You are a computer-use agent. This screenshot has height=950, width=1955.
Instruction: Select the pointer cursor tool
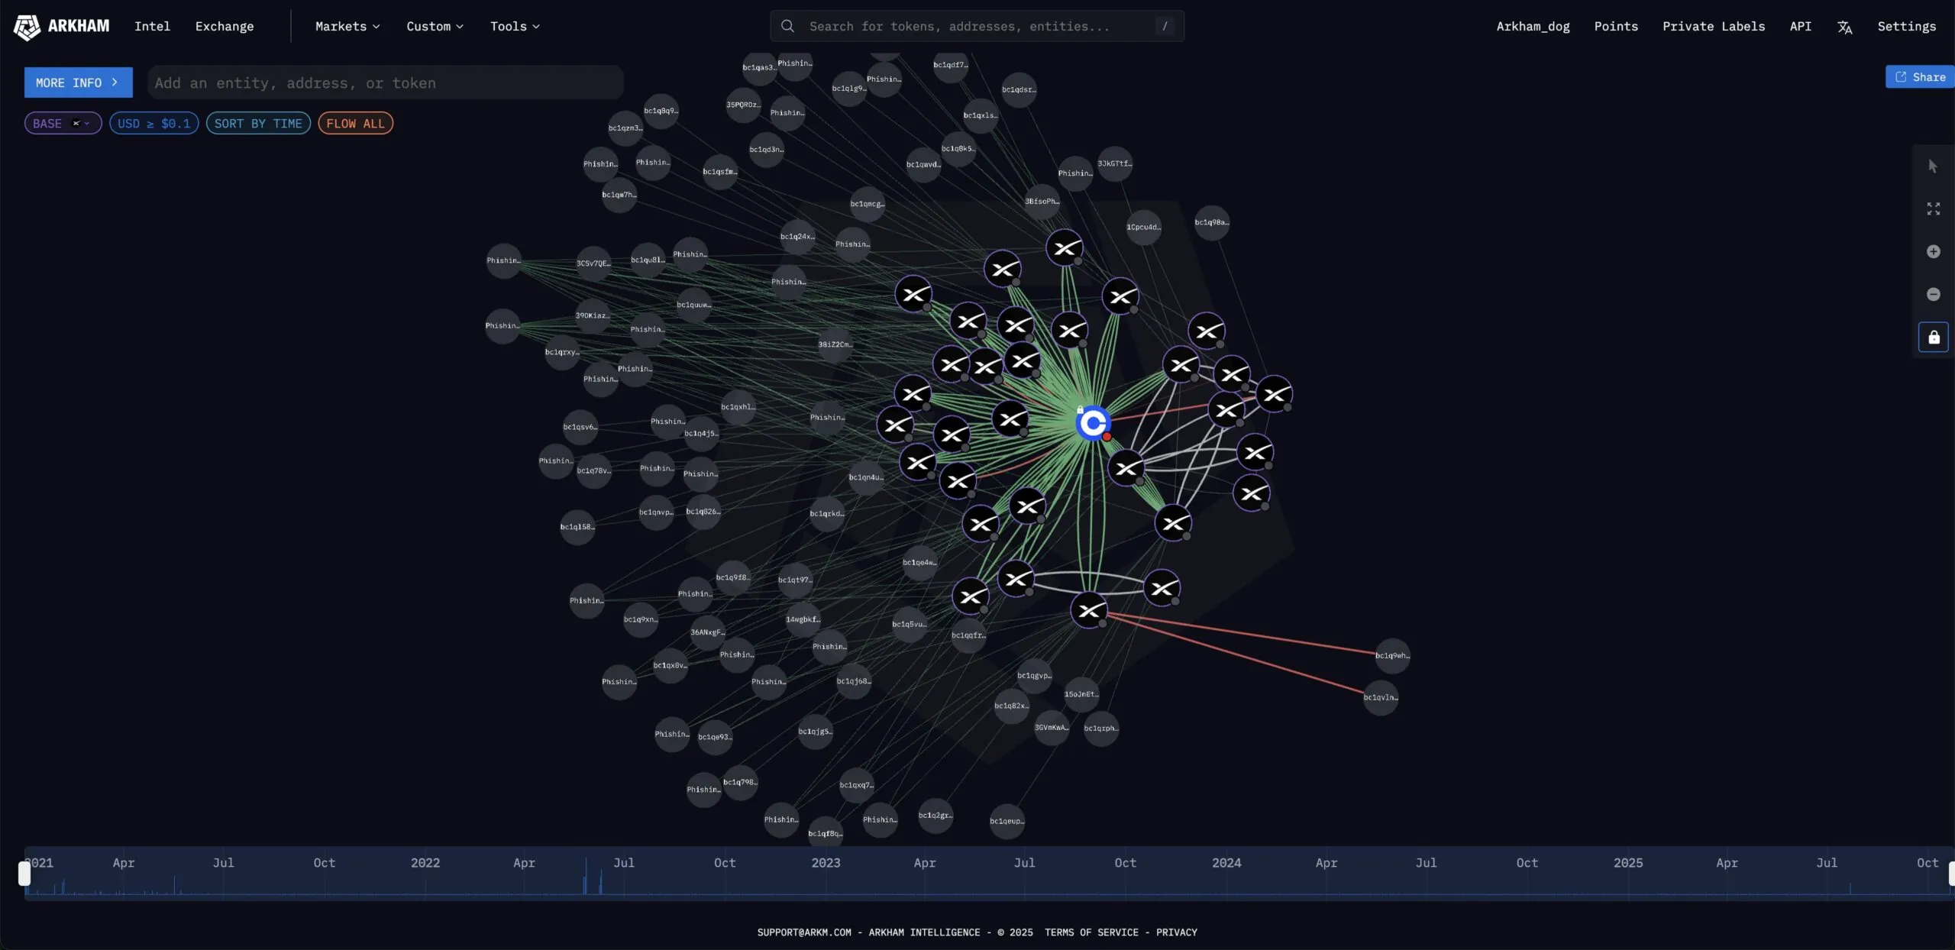tap(1933, 166)
